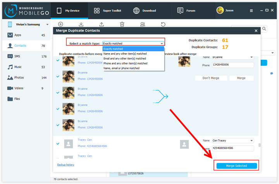Open Music in the sidebar
This screenshot has height=184, width=279.
click(x=26, y=67)
